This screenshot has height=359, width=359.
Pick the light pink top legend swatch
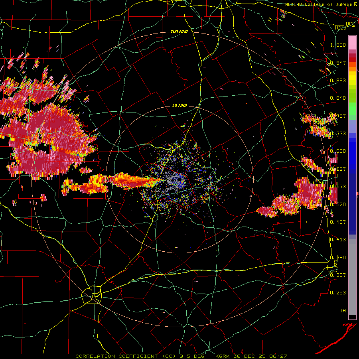[x=352, y=42]
